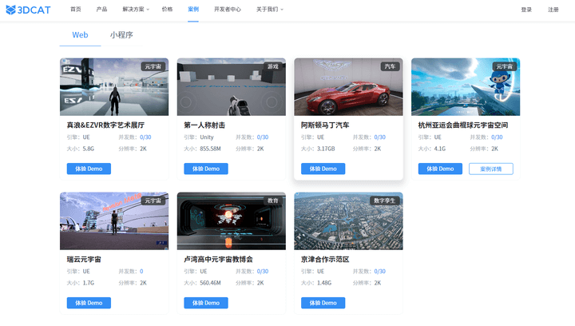The image size is (575, 326).
Task: Click the 汽车 tag on 阿斯顿马丁汽车
Action: (390, 66)
